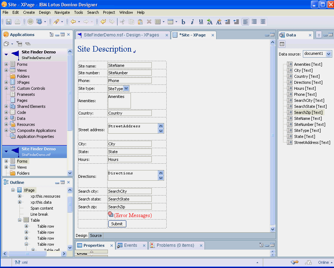Open the Data source dropdown
Viewport: 334px width, 268px height.
329,54
